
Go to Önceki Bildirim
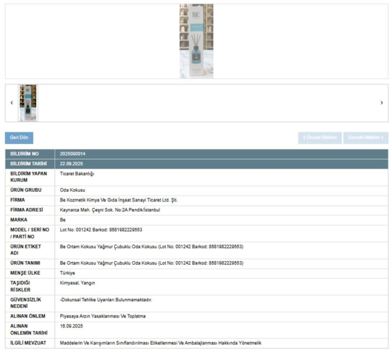pos(320,138)
